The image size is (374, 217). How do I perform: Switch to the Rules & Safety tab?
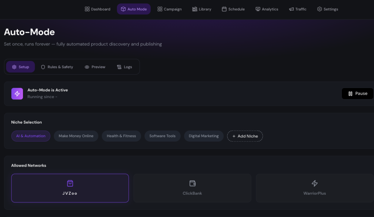pyautogui.click(x=57, y=67)
